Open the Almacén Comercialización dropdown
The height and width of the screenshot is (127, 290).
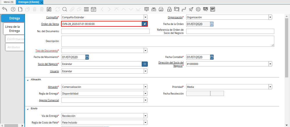pos(145,87)
